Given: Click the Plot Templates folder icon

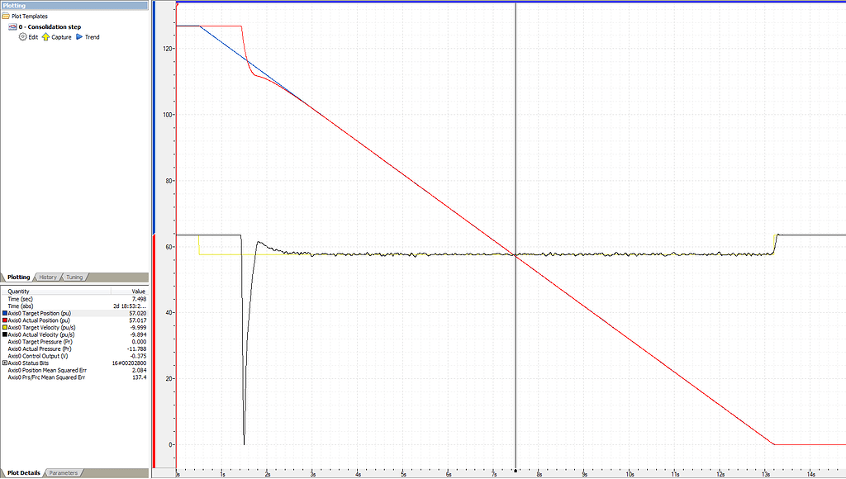Looking at the screenshot, I should click(6, 16).
